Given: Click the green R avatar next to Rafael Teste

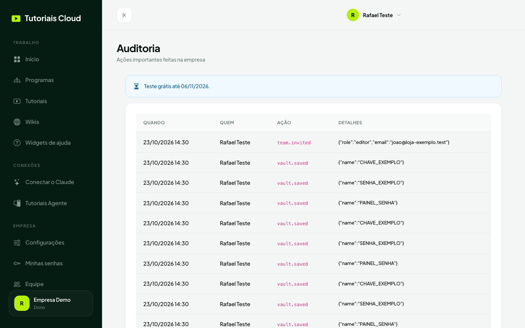Looking at the screenshot, I should pos(353,15).
